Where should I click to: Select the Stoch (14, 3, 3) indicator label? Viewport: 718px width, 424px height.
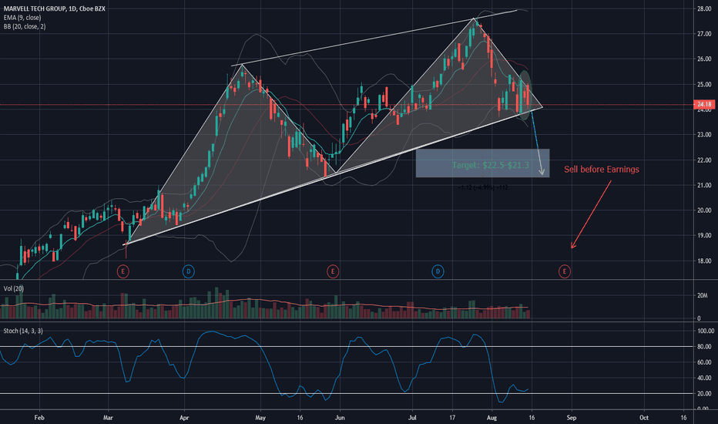(23, 331)
